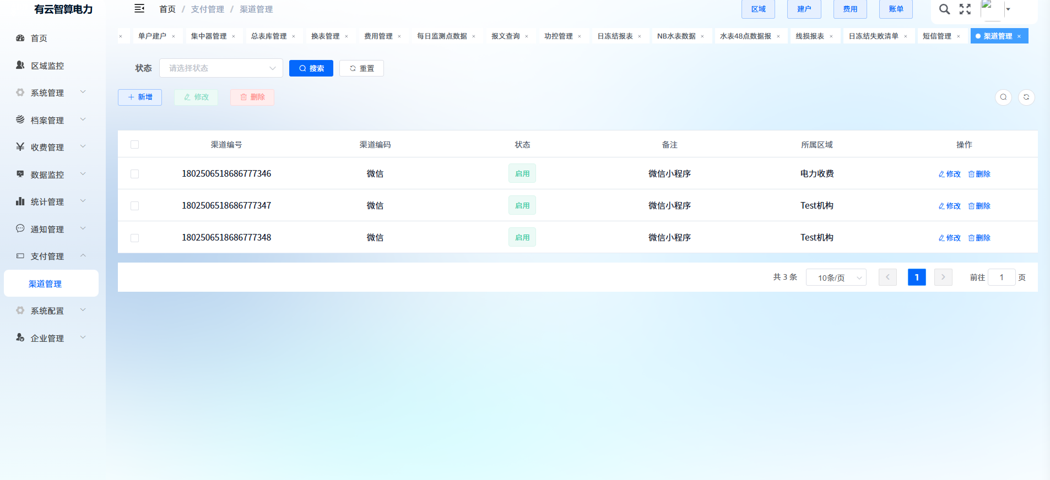Toggle fullscreen mode icon
1050x480 pixels.
click(965, 9)
